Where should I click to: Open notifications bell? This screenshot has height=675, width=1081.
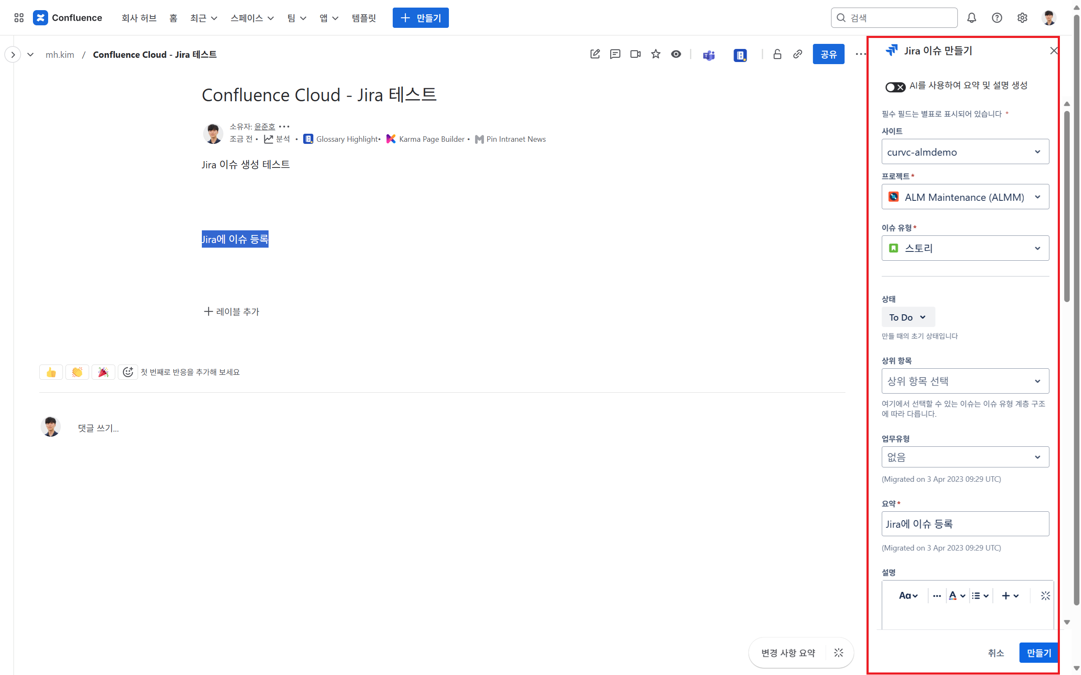[x=971, y=18]
